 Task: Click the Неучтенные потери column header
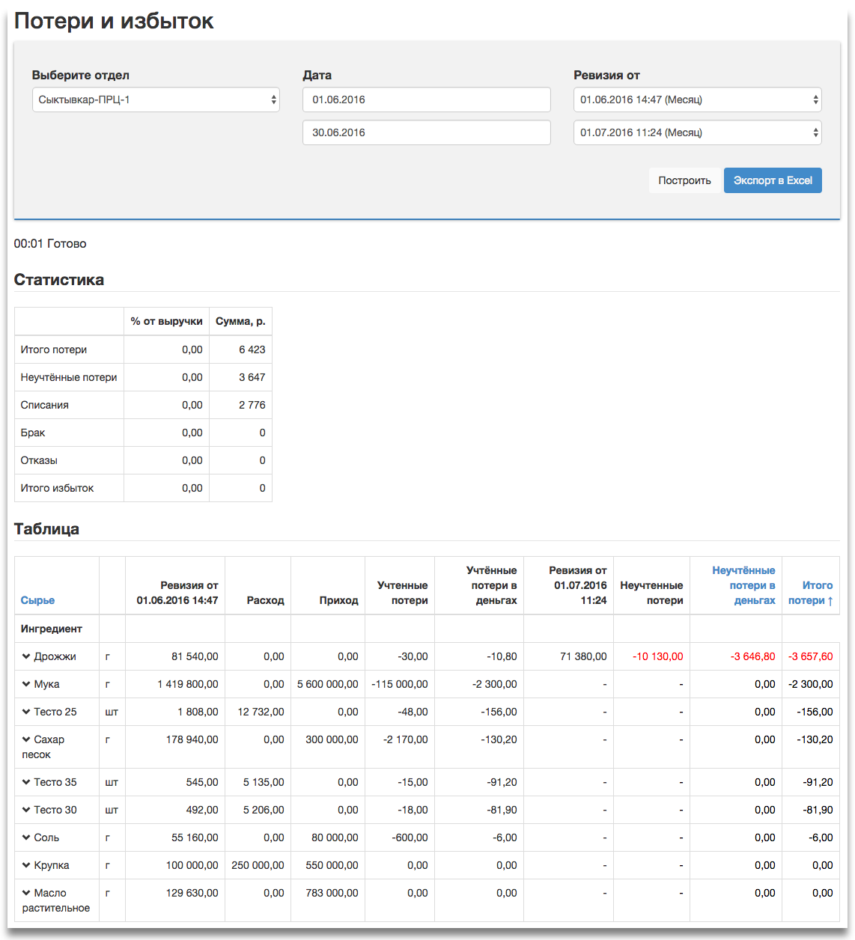pyautogui.click(x=652, y=593)
